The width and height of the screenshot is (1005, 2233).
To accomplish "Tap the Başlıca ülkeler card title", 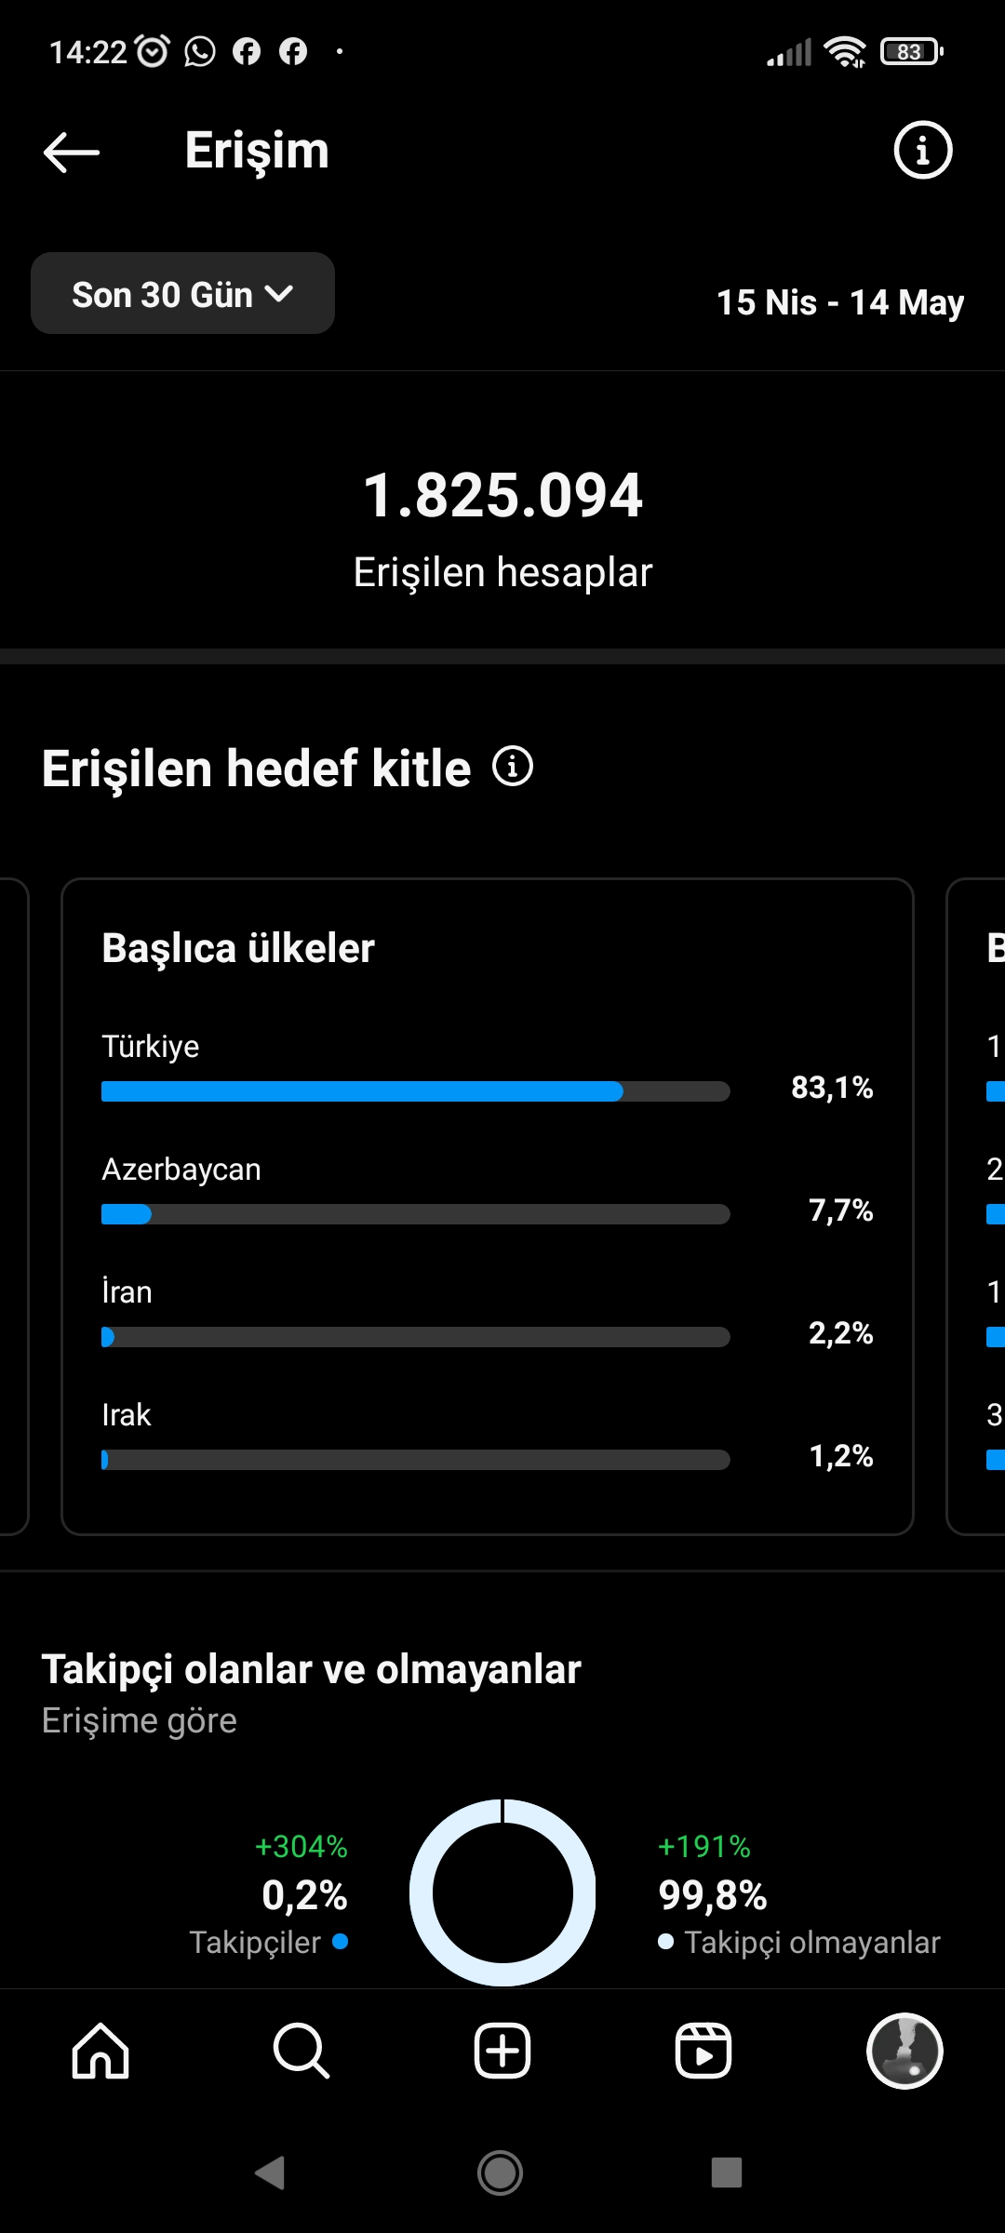I will click(x=238, y=948).
